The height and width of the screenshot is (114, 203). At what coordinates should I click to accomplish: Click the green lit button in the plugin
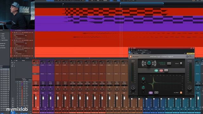156,70
